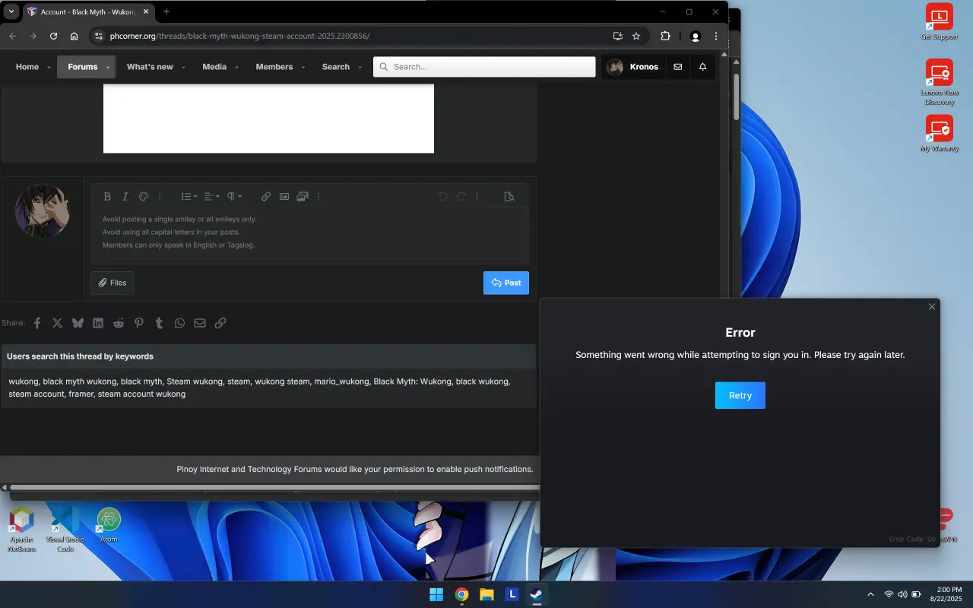Expand the text alignment dropdown in editor
Image resolution: width=973 pixels, height=608 pixels.
[x=211, y=196]
